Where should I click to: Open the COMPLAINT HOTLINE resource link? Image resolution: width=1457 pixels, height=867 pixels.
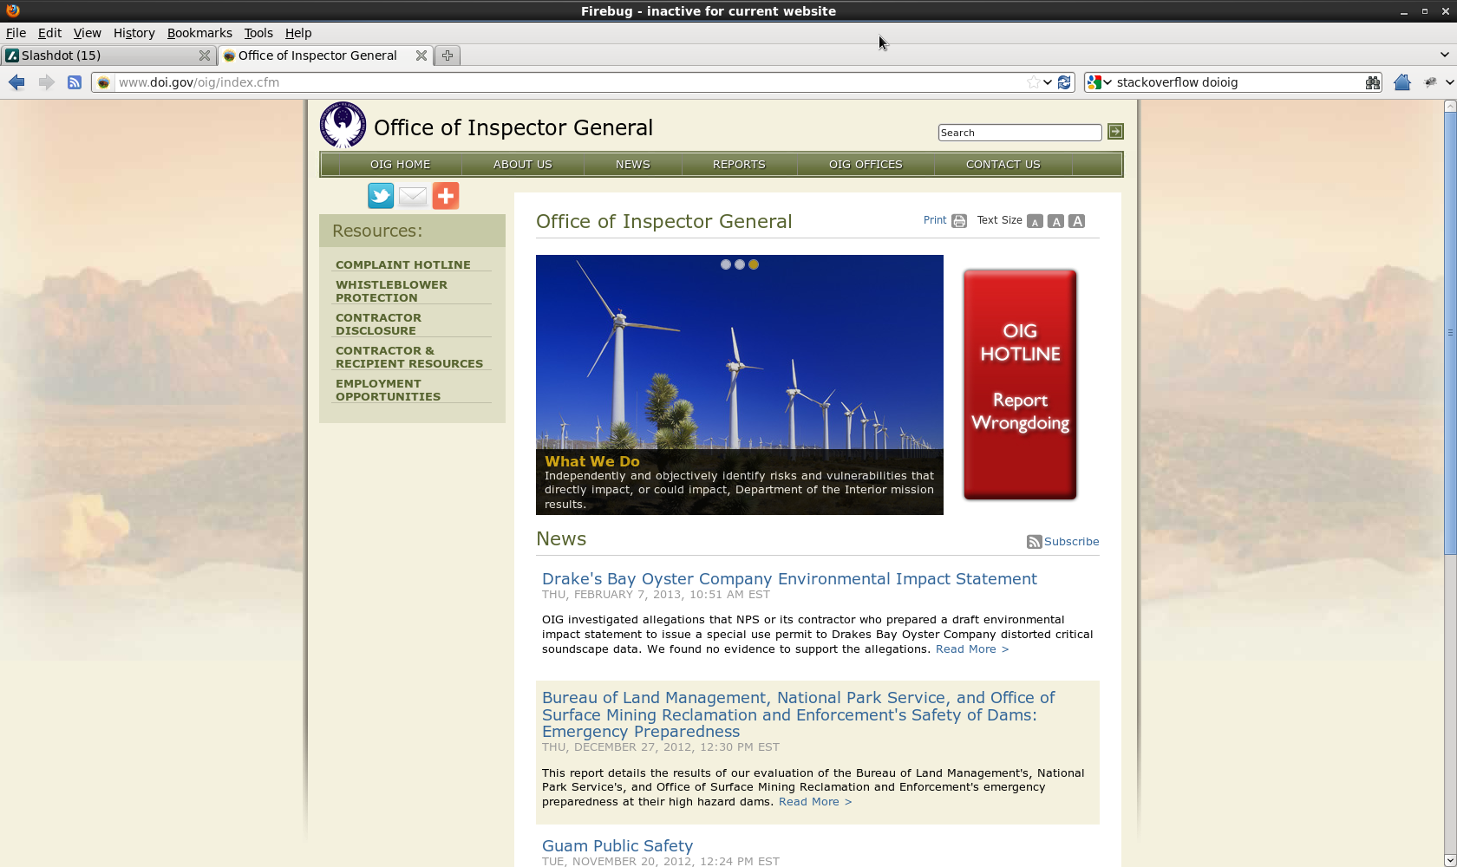coord(402,264)
